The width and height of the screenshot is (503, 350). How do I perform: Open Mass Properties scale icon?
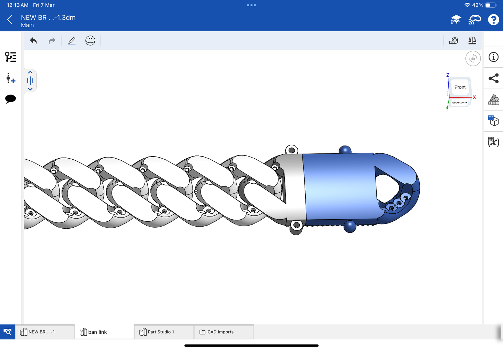tap(472, 41)
